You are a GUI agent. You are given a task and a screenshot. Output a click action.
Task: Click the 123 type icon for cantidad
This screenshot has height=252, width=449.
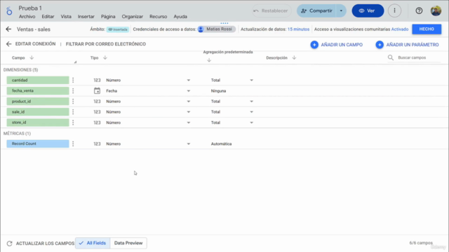coord(97,80)
